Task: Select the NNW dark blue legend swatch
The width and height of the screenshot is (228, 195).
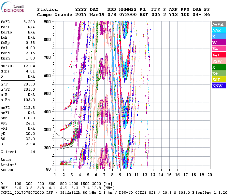Action: [x=219, y=85]
